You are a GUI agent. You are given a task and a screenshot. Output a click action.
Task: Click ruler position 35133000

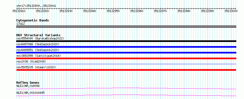tap(231, 11)
